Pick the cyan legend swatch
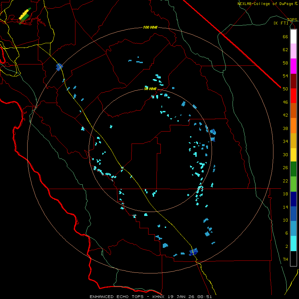 click(293, 244)
